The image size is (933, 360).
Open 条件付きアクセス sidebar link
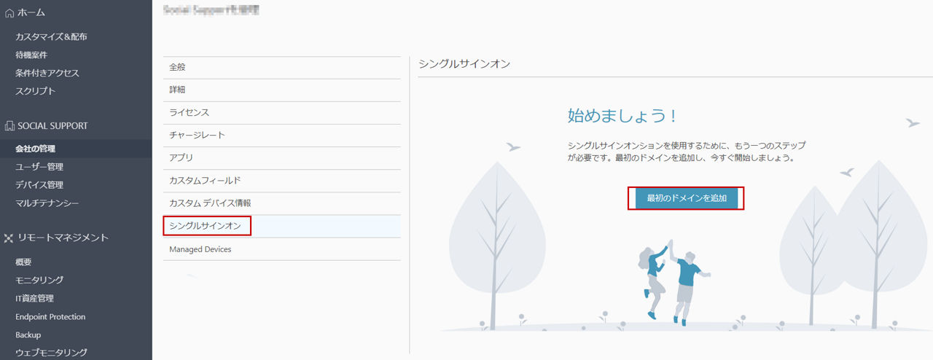coord(47,73)
